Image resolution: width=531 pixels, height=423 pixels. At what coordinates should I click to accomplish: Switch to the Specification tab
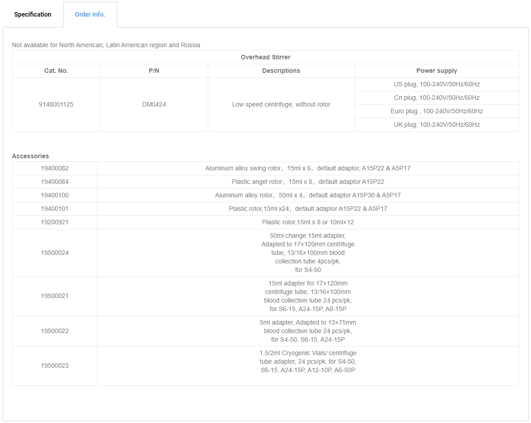click(32, 14)
